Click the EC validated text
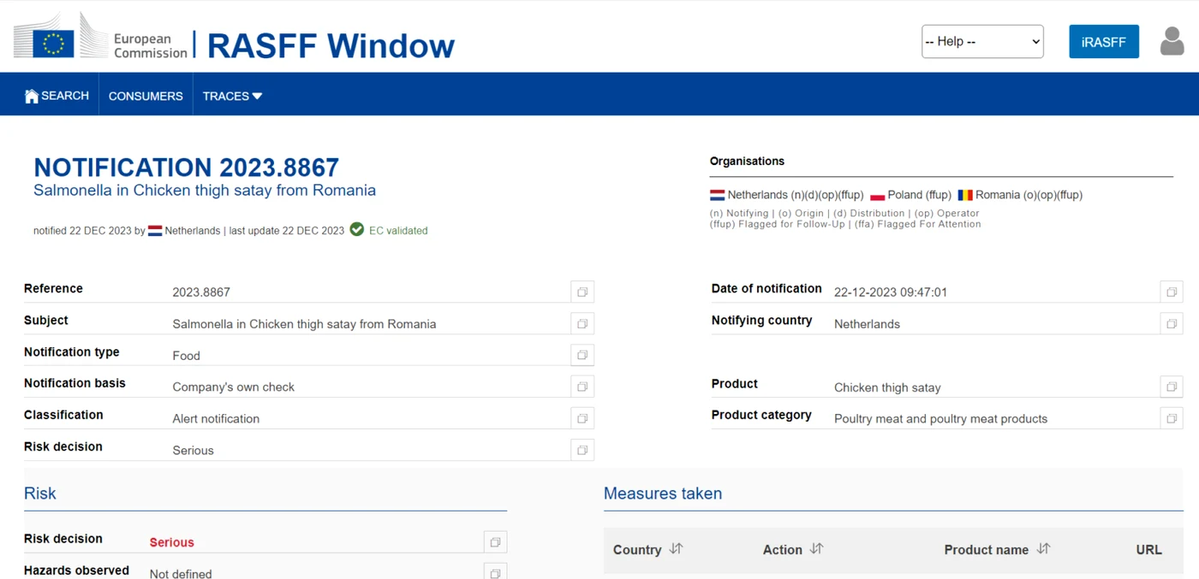The width and height of the screenshot is (1199, 579). [x=398, y=231]
